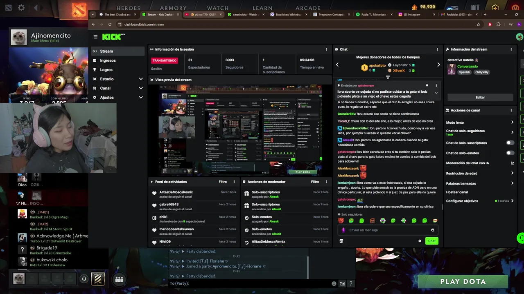Toggle Chat de solo-suscriptores switch
Screen dimensions: 524x294
pyautogui.click(x=510, y=143)
